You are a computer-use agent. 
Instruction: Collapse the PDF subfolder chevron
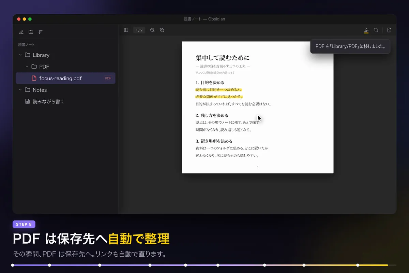(x=27, y=67)
